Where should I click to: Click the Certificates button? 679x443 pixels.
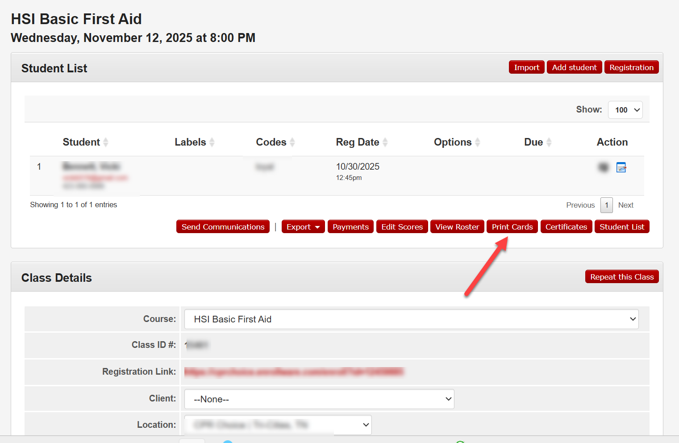click(566, 227)
